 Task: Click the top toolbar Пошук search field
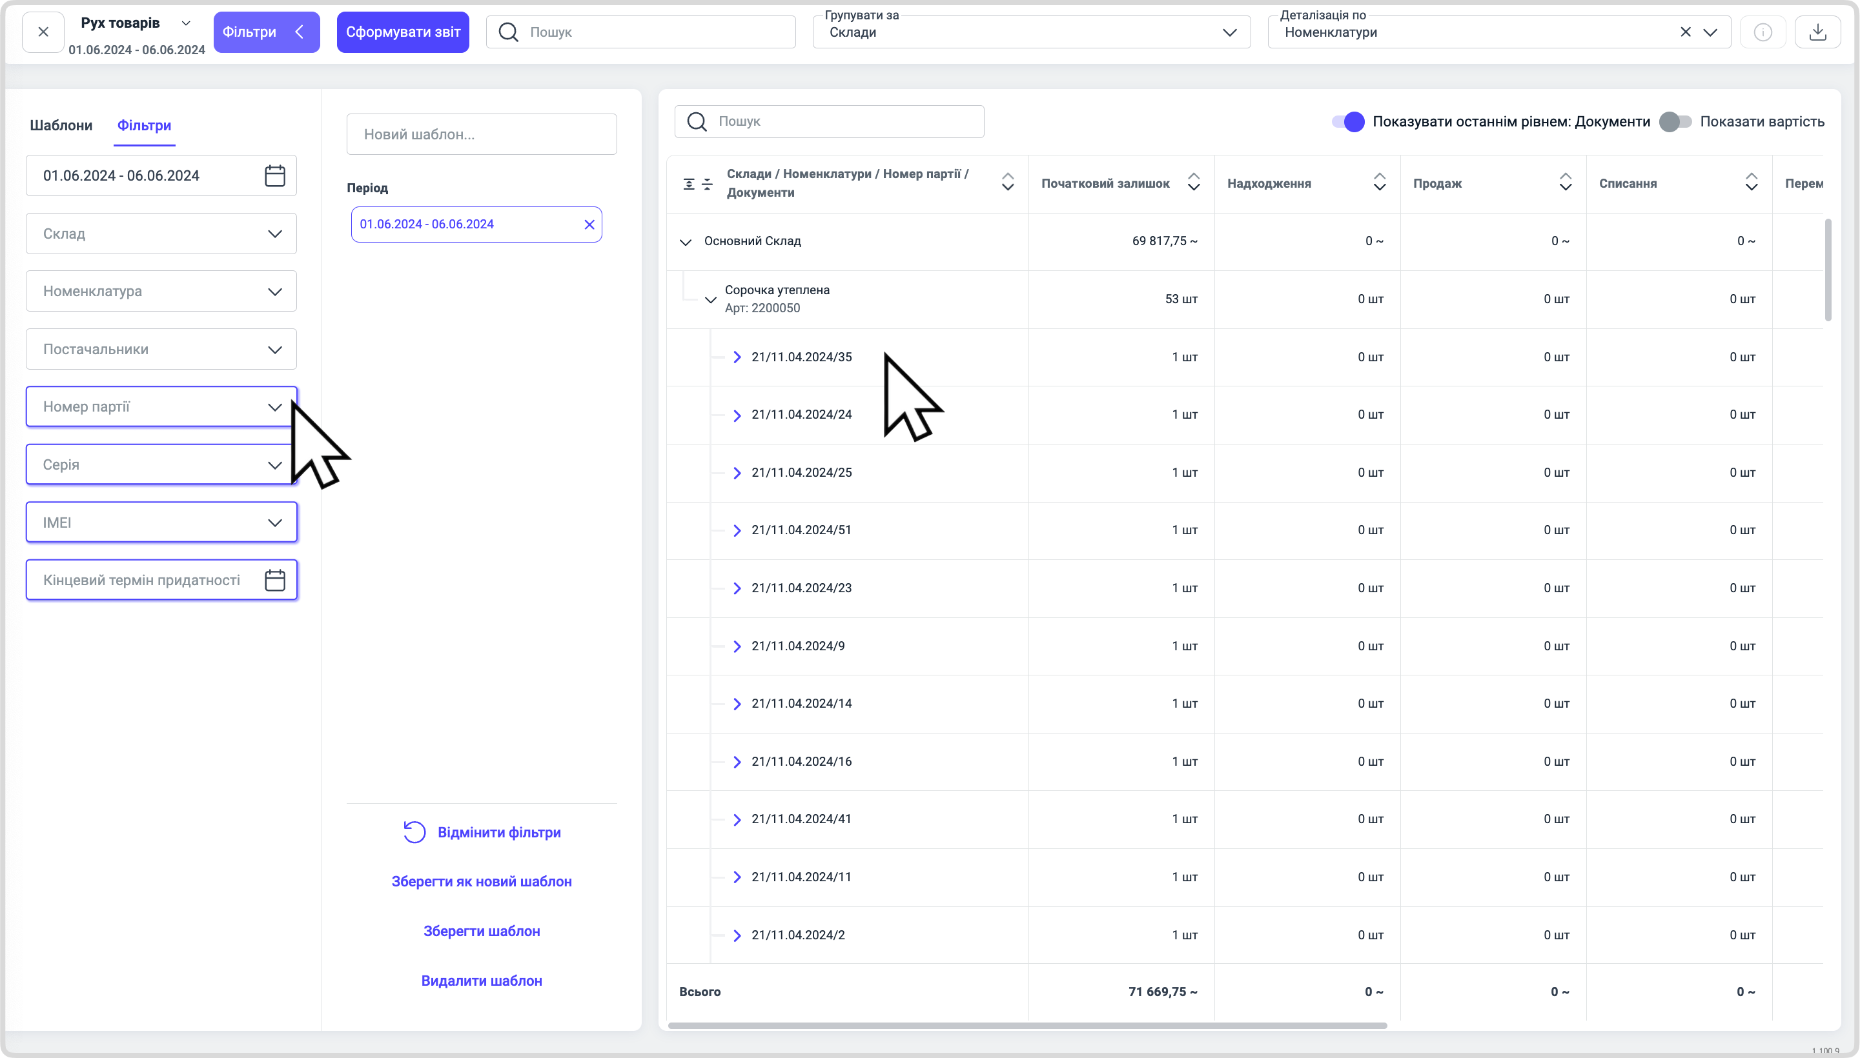(640, 32)
